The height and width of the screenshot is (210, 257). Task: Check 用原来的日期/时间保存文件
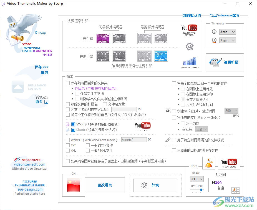[x=174, y=150]
